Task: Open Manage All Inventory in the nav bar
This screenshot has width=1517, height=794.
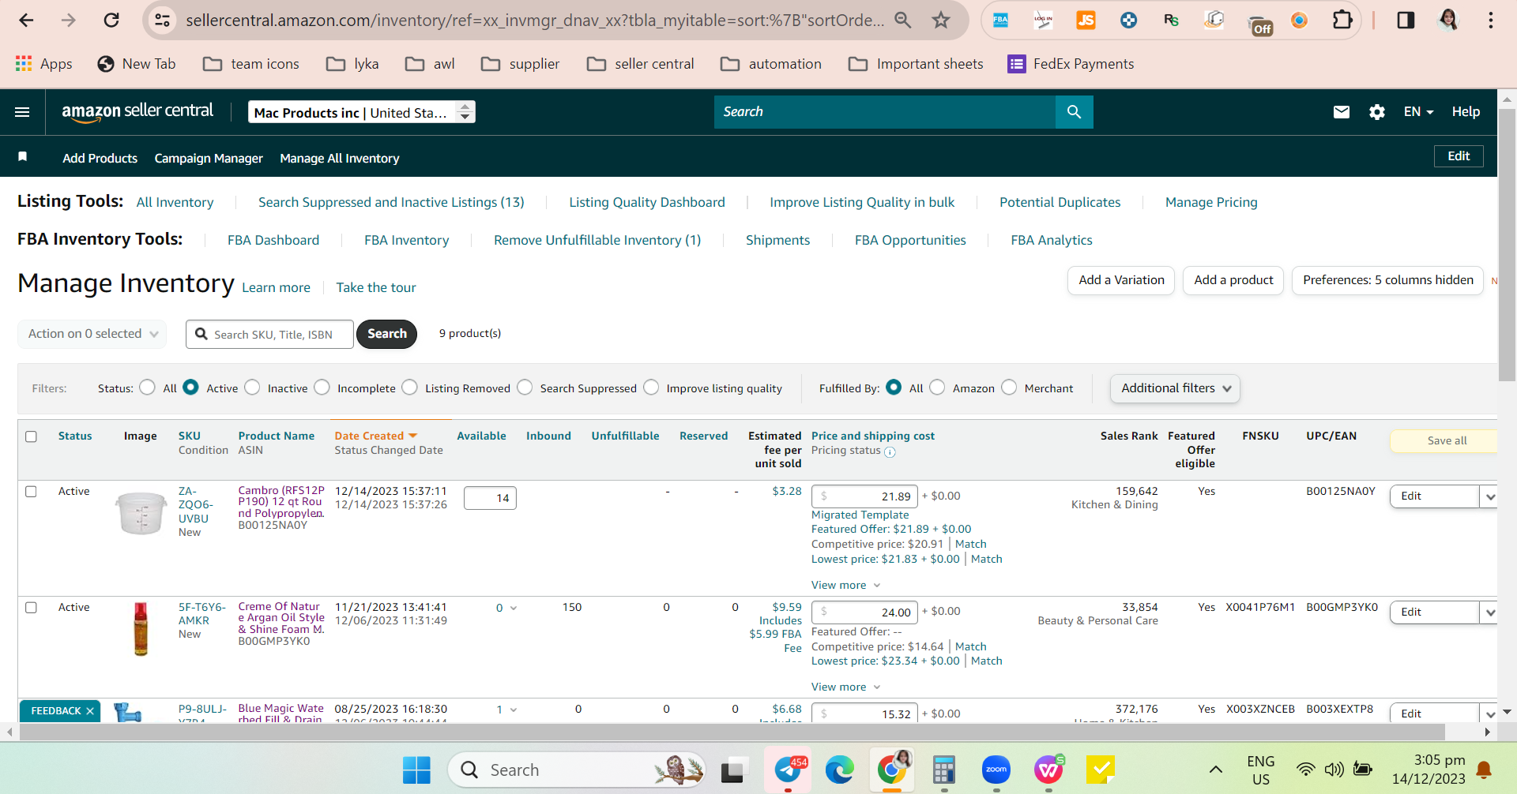Action: 340,158
